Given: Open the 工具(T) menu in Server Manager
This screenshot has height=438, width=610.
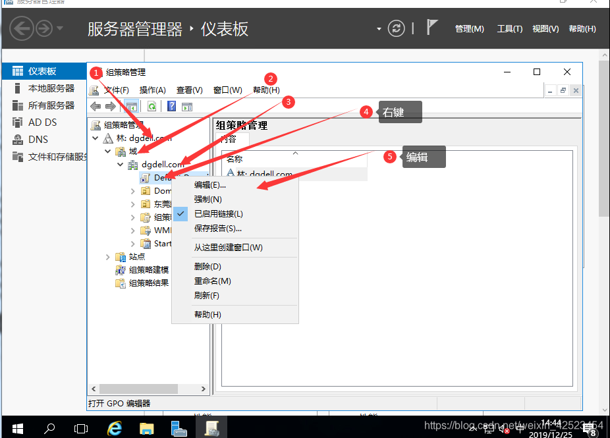Looking at the screenshot, I should tap(510, 29).
